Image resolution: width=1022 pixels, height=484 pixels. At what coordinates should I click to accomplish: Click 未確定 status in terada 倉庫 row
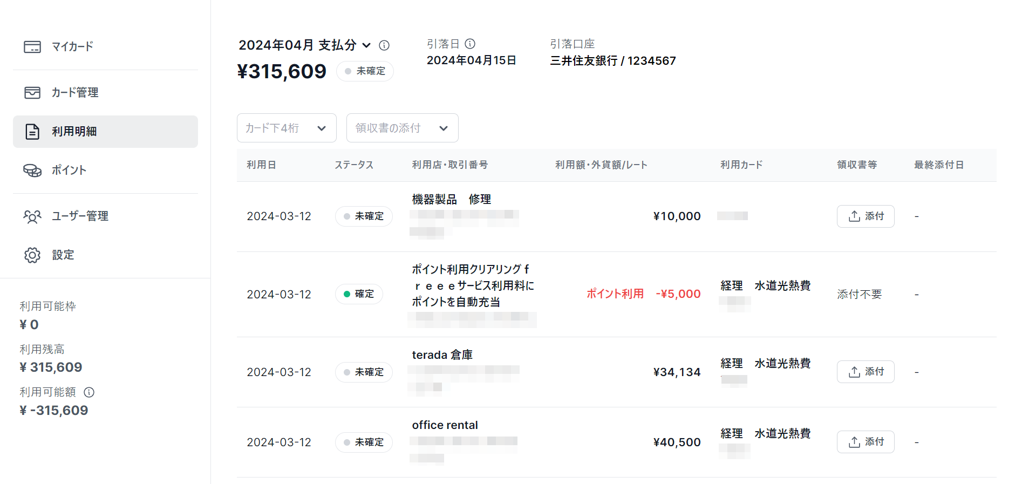[364, 372]
